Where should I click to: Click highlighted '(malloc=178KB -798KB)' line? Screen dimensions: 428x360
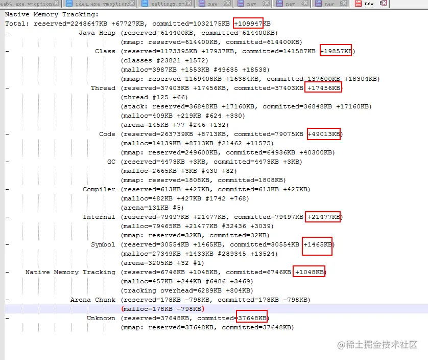163,309
